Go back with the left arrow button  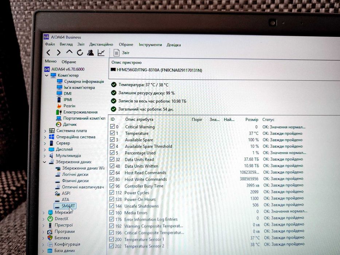pyautogui.click(x=48, y=52)
